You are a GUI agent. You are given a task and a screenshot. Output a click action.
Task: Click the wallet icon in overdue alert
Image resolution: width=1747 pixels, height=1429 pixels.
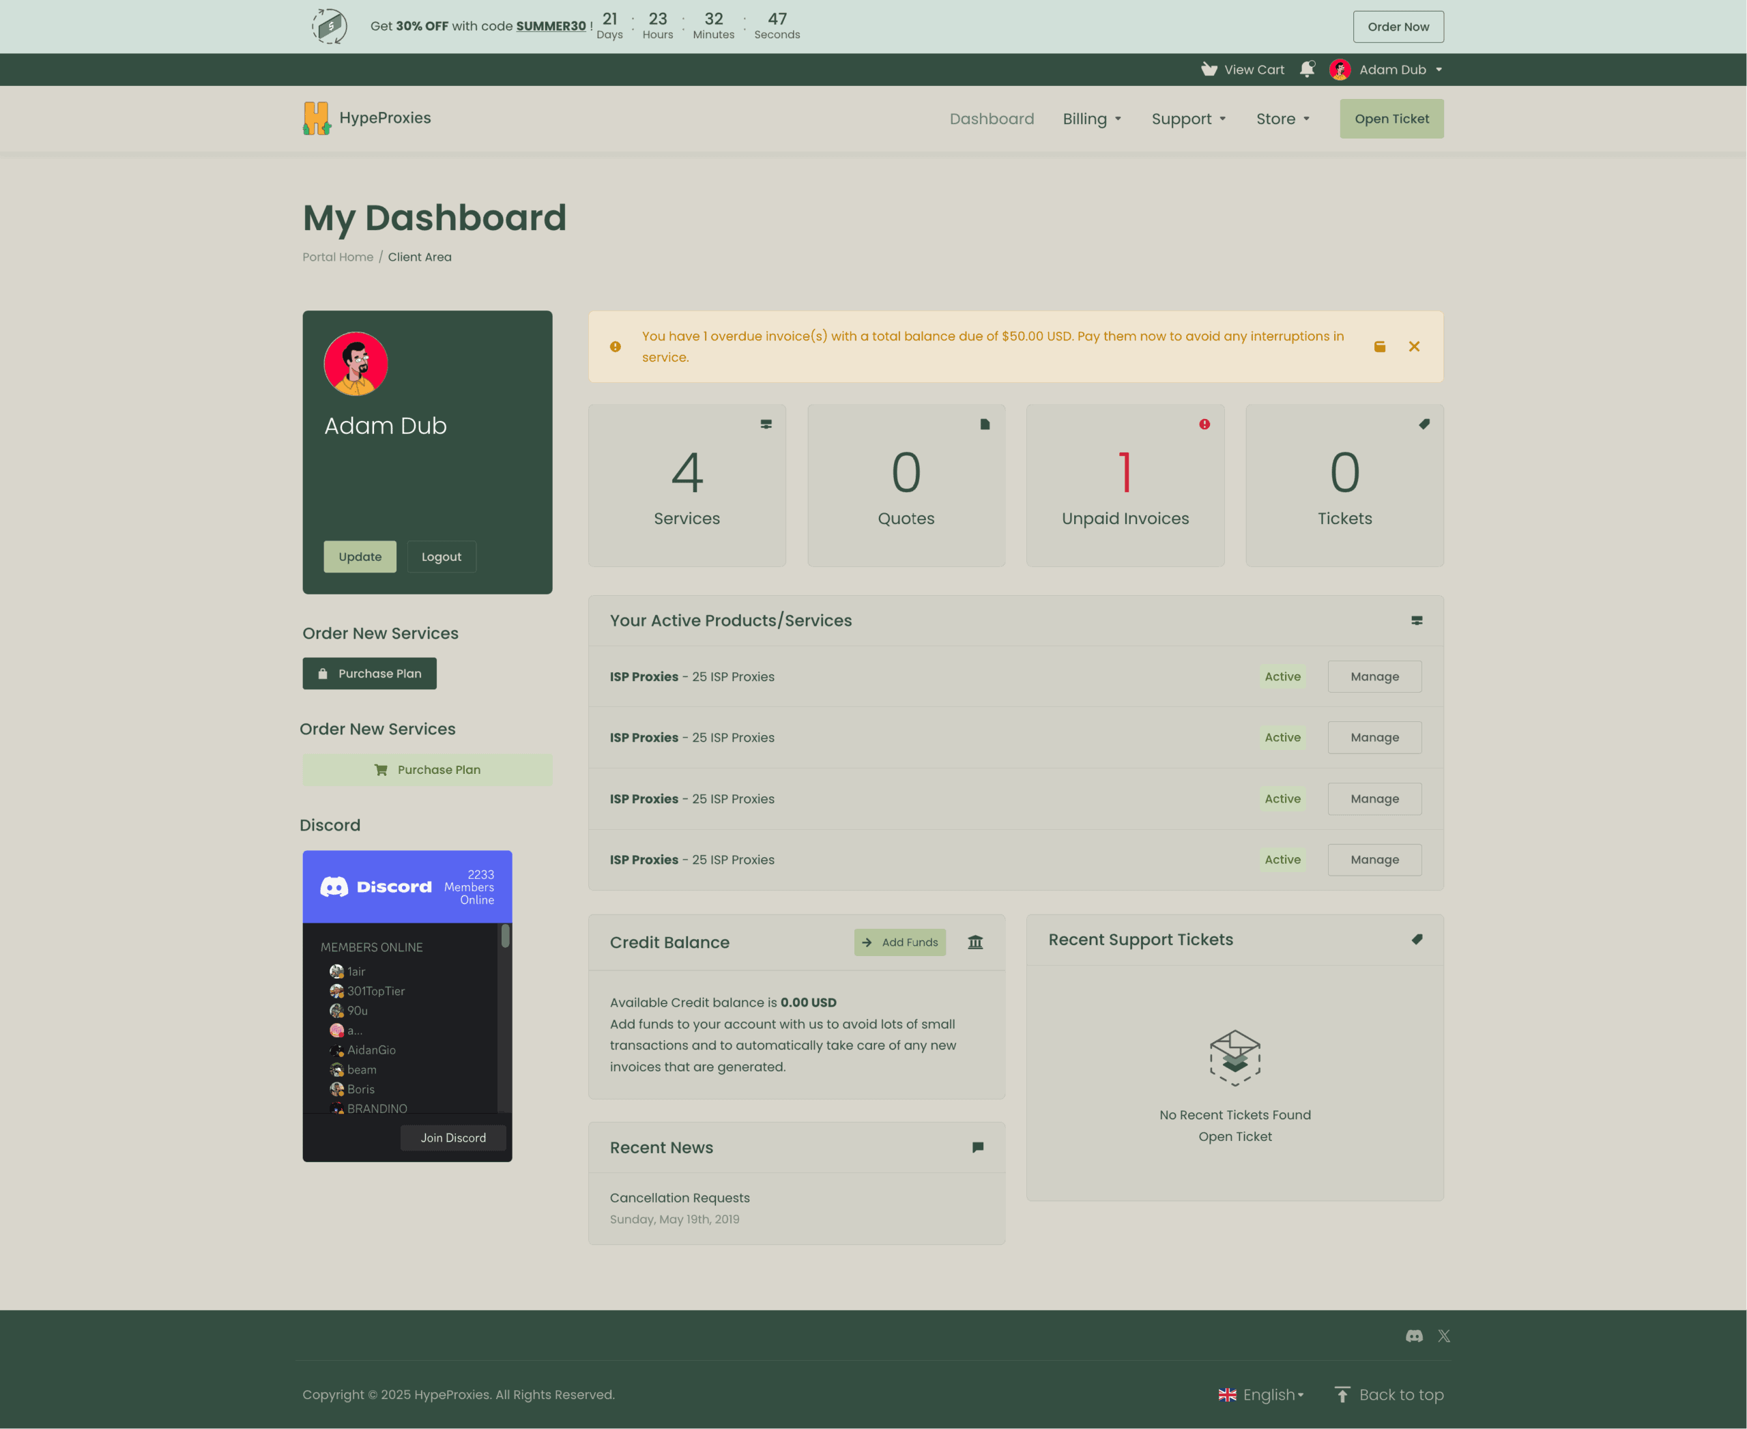pyautogui.click(x=1380, y=347)
